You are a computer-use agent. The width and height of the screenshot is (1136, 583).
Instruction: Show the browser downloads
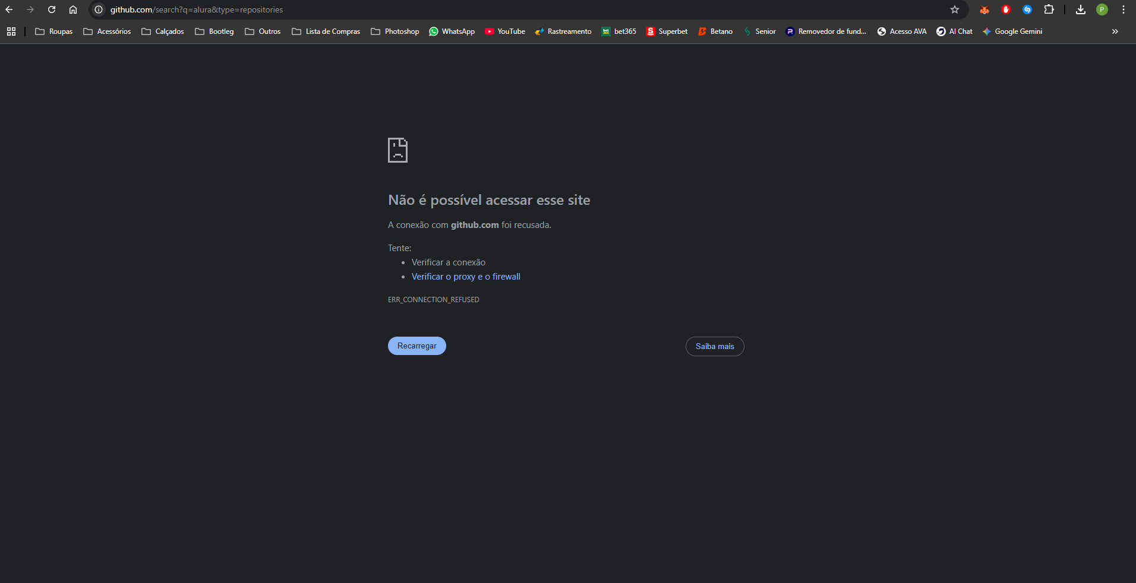point(1081,9)
